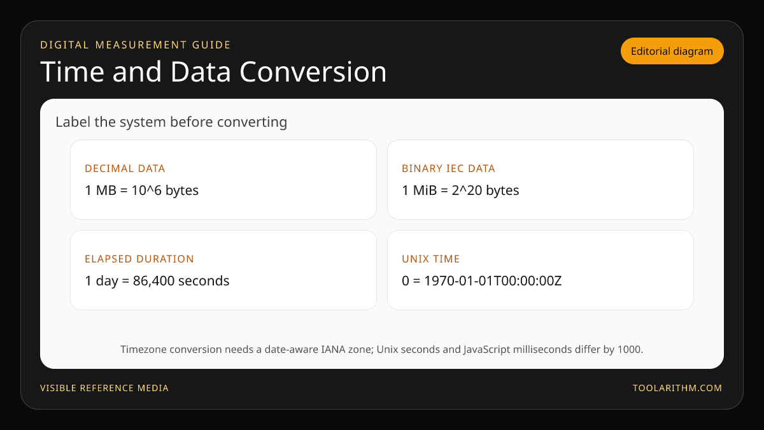Click the ELAPSED DURATION card heading

pyautogui.click(x=139, y=259)
